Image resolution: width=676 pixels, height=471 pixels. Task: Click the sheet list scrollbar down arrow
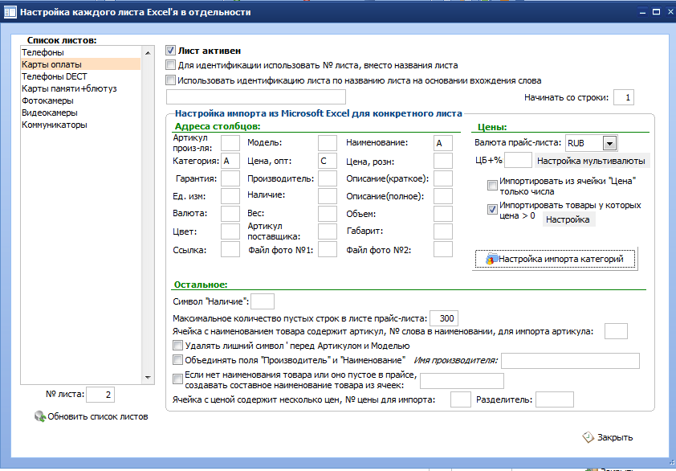(148, 377)
